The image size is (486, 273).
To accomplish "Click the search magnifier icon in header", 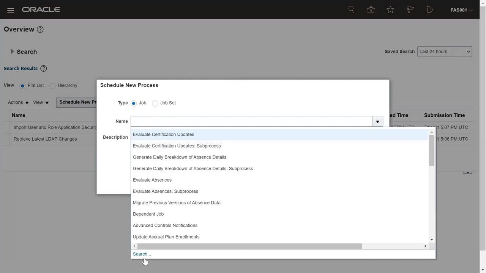I will 351,9.
